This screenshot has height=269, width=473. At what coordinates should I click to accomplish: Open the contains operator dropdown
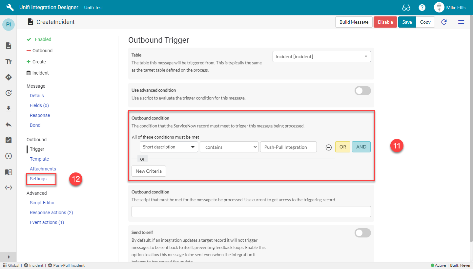229,147
